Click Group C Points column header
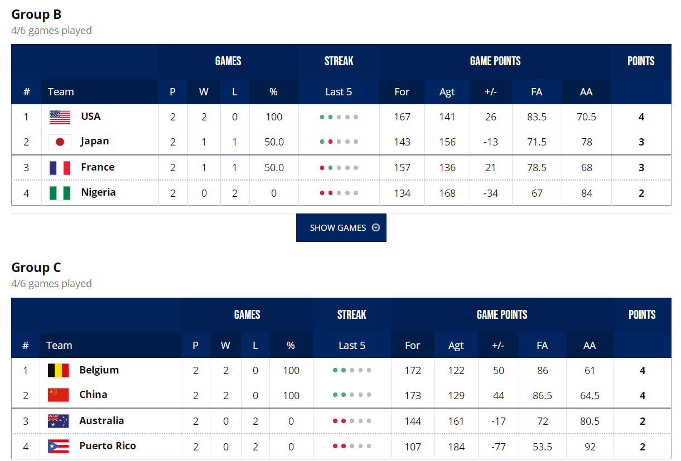Screen dimensions: 681x461 [642, 315]
